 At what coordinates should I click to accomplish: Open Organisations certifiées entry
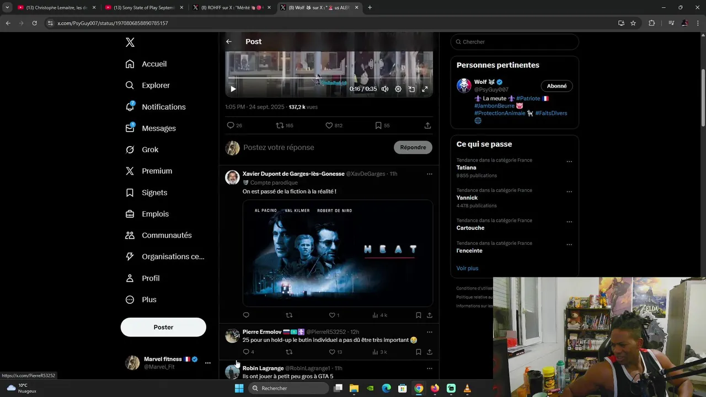point(165,256)
